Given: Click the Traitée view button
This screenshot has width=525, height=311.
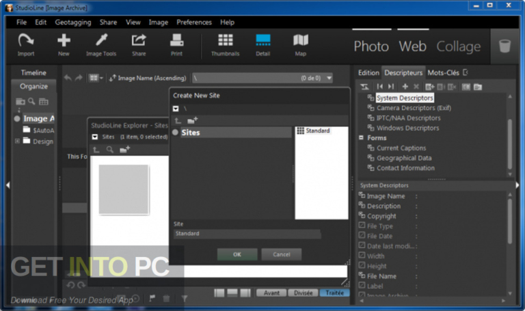Looking at the screenshot, I should coord(334,293).
